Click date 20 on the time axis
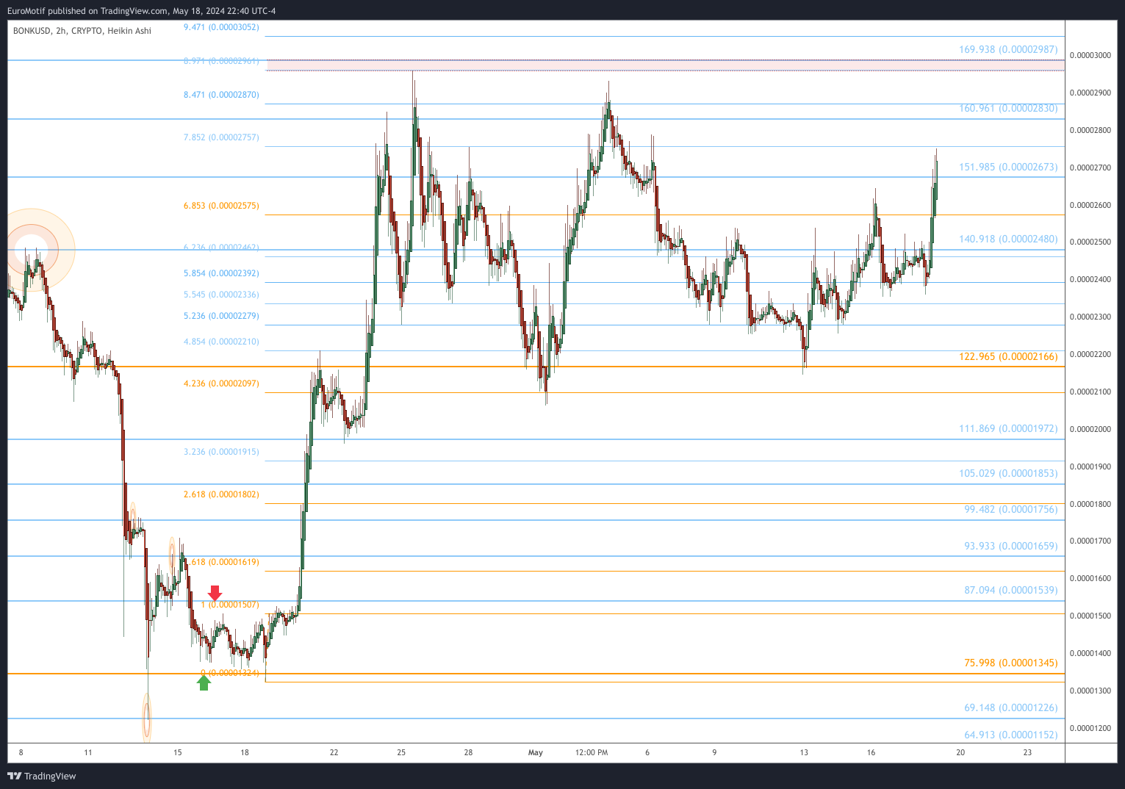 click(x=960, y=752)
